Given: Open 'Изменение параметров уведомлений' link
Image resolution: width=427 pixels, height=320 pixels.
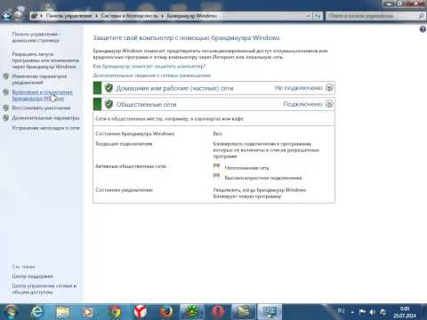Looking at the screenshot, I should point(39,79).
